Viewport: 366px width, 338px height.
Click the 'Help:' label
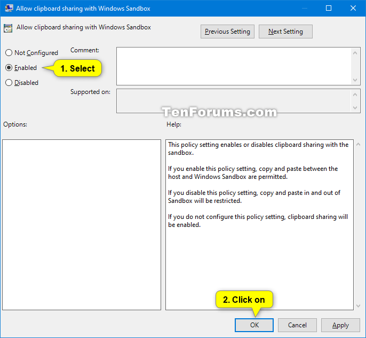(x=174, y=124)
